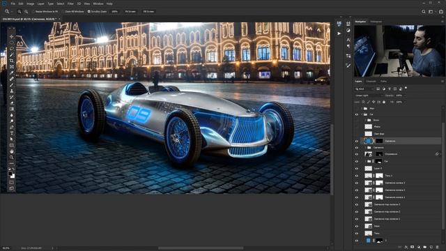
Task: Hide the expanded Car group
Action: 357,114
